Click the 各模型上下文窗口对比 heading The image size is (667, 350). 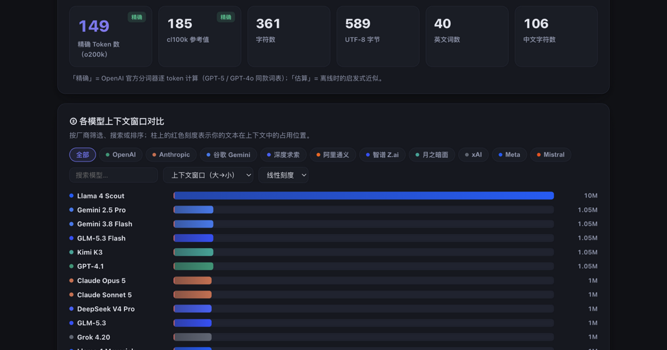click(117, 122)
